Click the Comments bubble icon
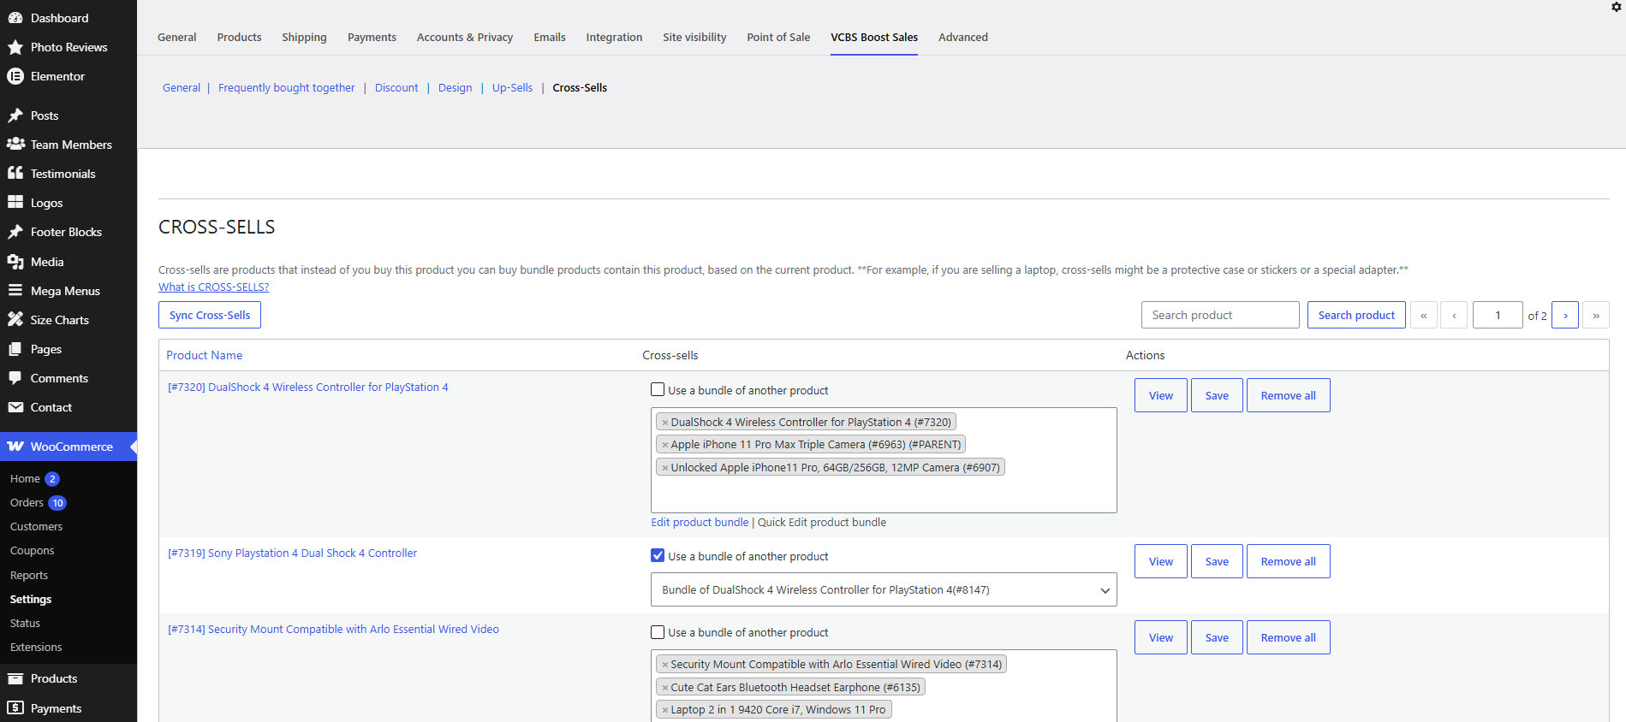The width and height of the screenshot is (1626, 722). tap(15, 378)
